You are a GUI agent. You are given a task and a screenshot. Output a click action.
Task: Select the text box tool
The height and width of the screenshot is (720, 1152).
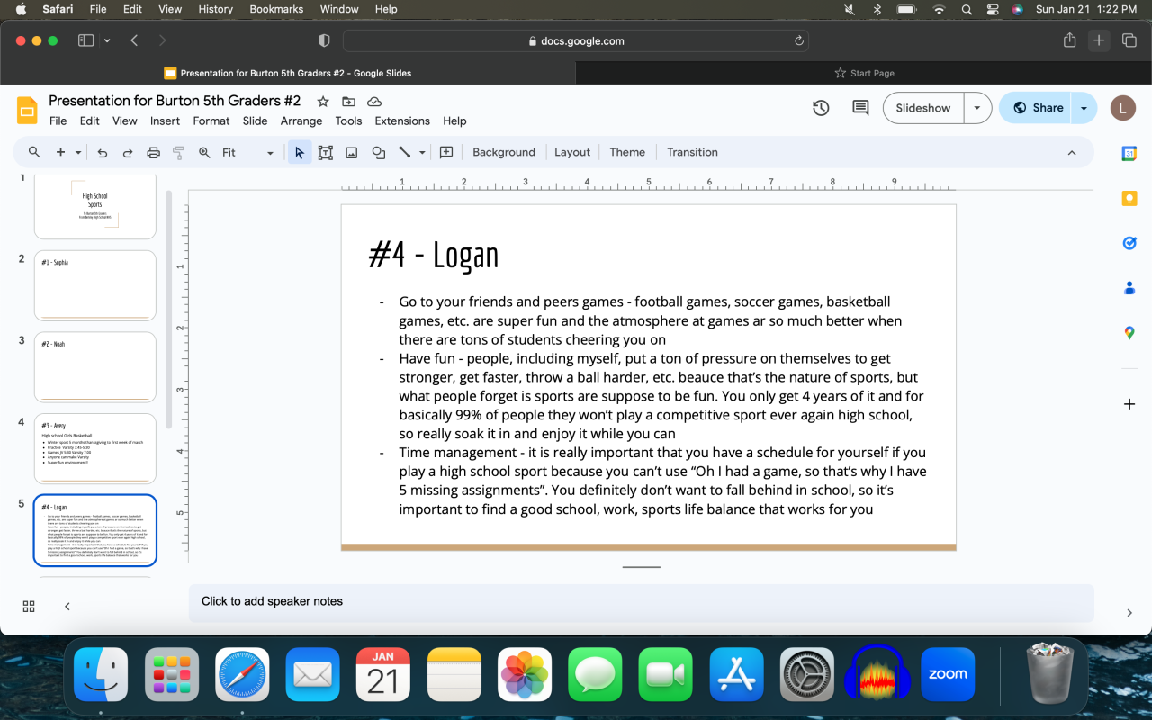tap(326, 153)
